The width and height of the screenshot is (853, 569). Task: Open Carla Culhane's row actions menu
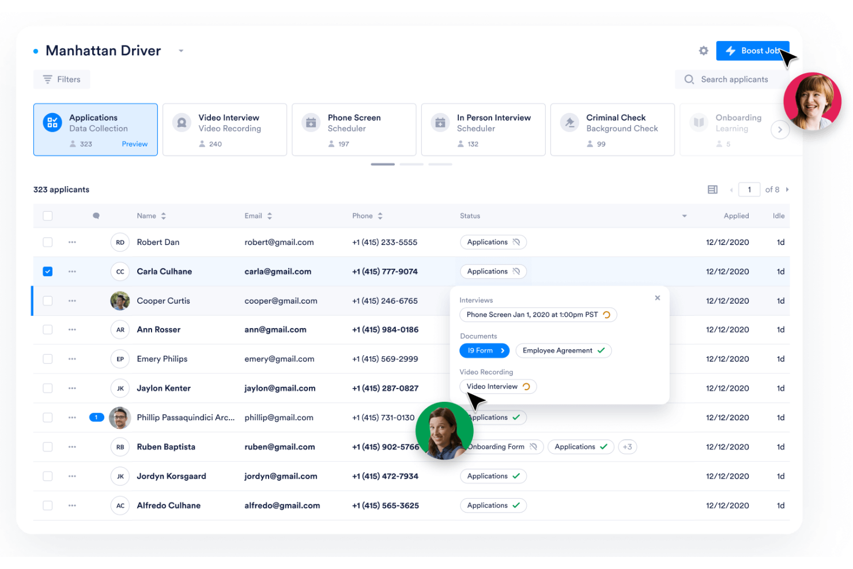coord(72,272)
